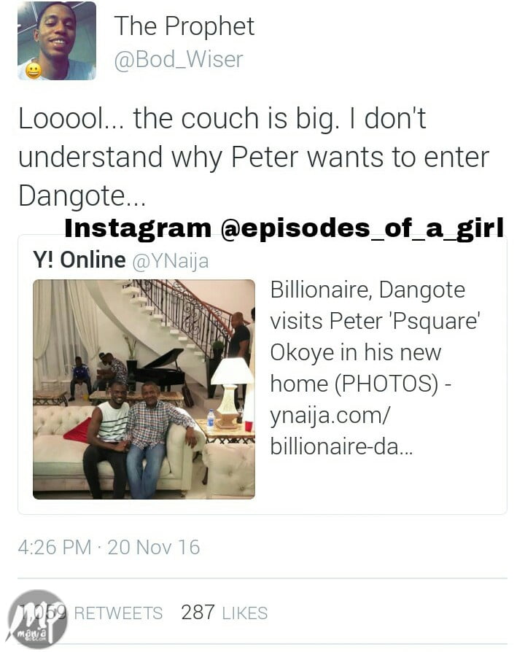Viewport: 525px width, 652px height.
Task: Click the MP mania watermark logo
Action: tap(37, 620)
